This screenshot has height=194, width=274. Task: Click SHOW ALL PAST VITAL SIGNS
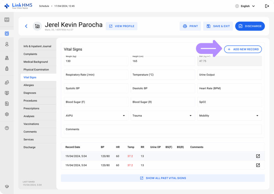163,178
